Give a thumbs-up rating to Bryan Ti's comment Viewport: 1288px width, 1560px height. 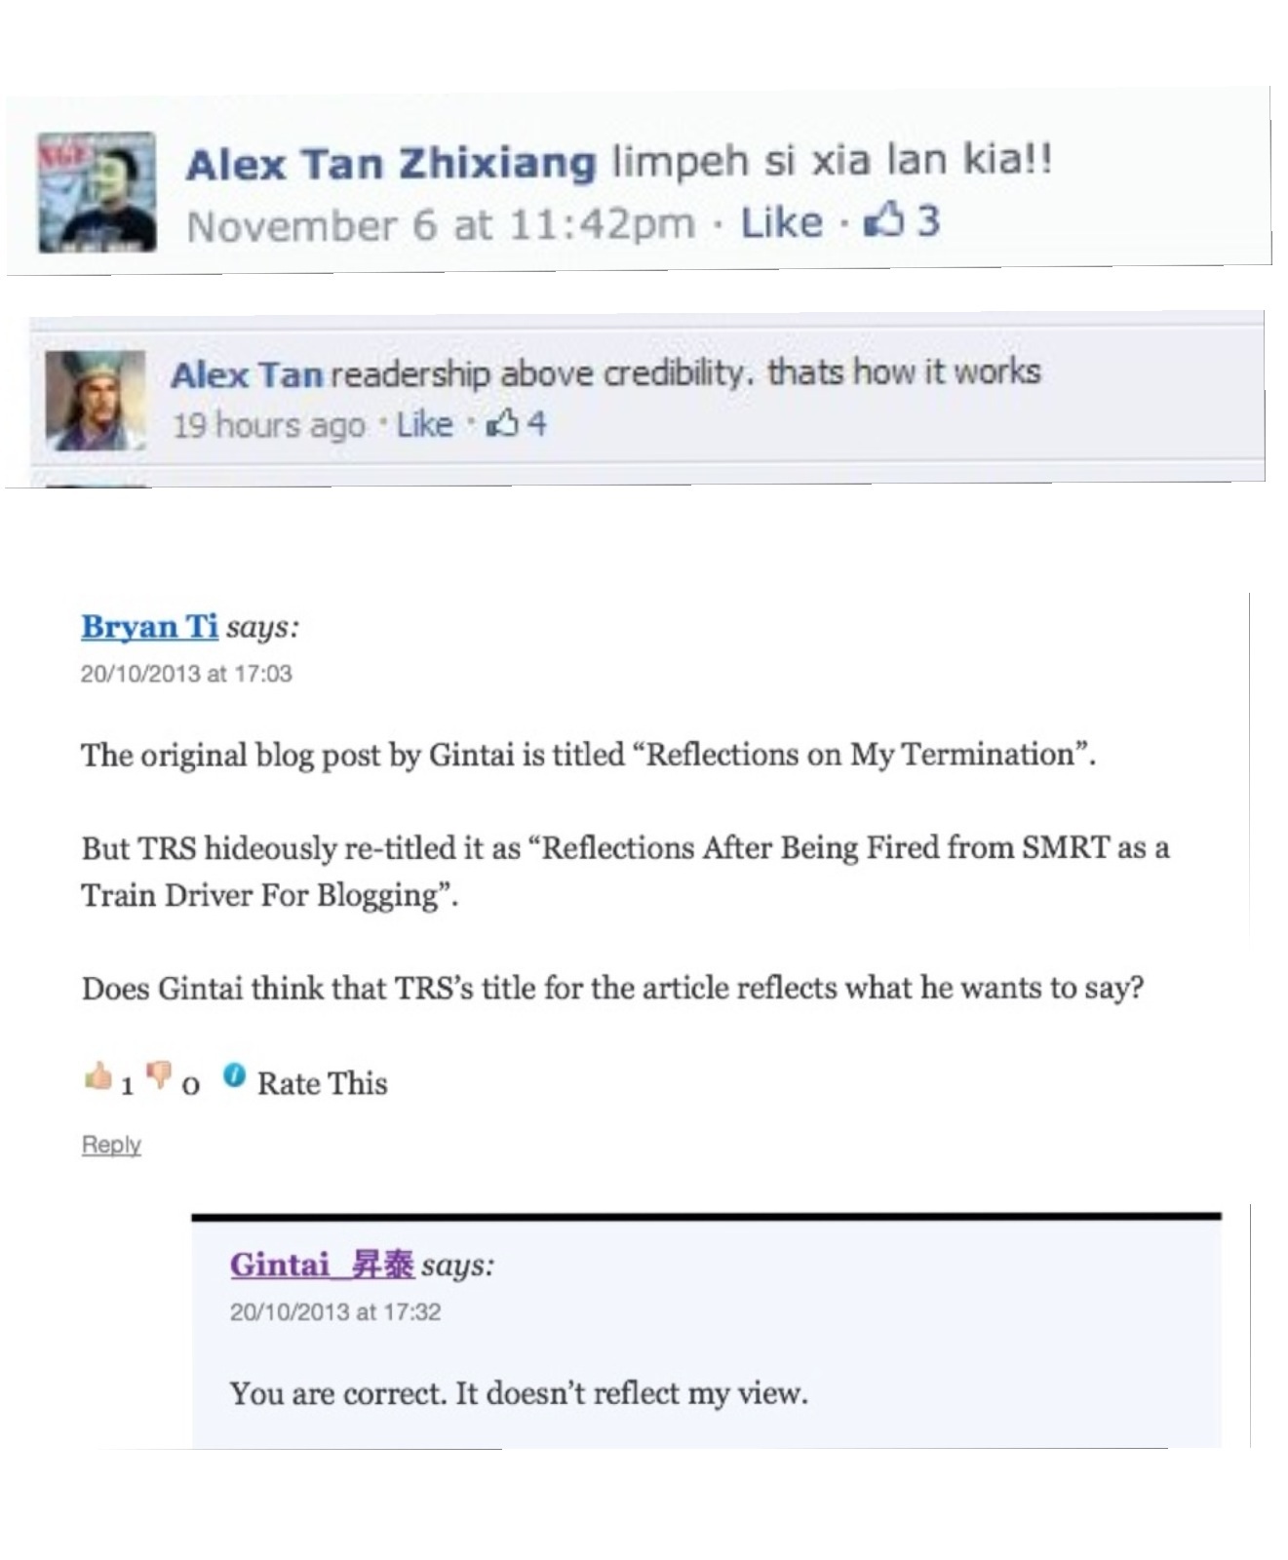click(x=98, y=1075)
